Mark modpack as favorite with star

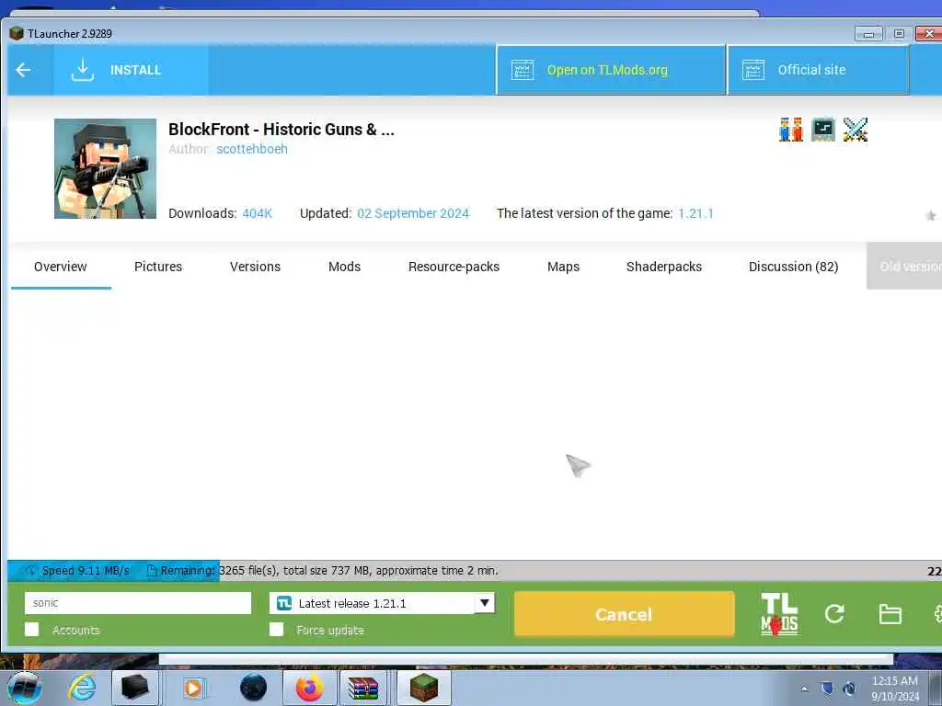[931, 215]
